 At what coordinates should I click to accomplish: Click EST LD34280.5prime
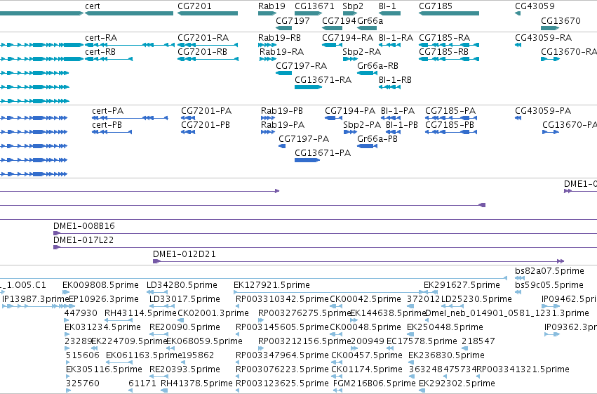[x=182, y=285]
